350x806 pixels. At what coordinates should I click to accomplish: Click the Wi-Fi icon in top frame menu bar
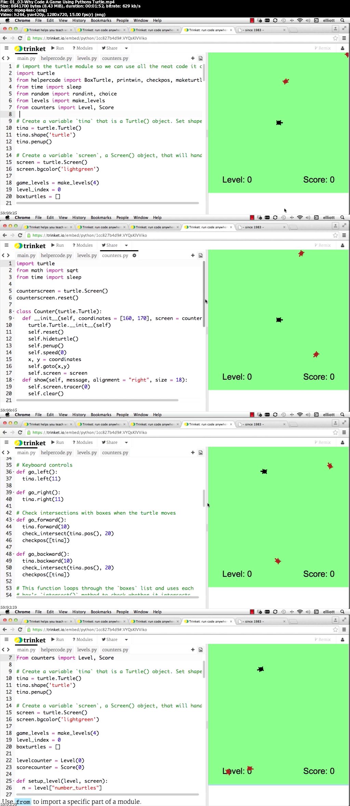point(300,21)
